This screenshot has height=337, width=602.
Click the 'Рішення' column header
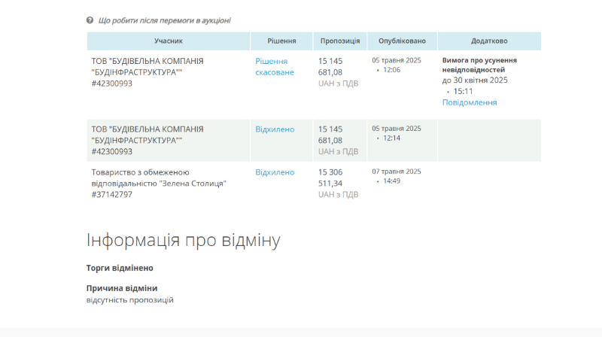281,41
